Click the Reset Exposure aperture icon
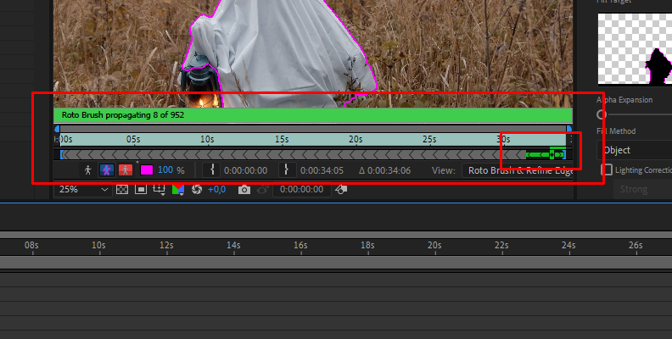Viewport: 672px width, 339px height. [x=197, y=189]
